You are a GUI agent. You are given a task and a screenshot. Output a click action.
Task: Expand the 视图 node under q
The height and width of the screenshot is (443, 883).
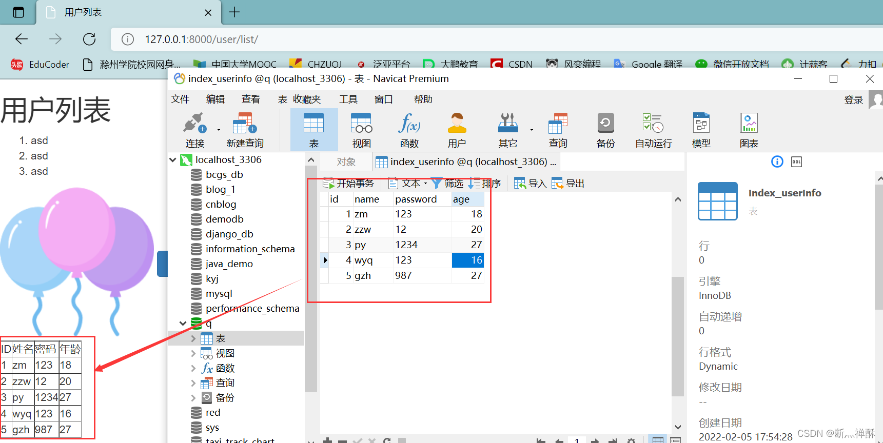coord(193,353)
